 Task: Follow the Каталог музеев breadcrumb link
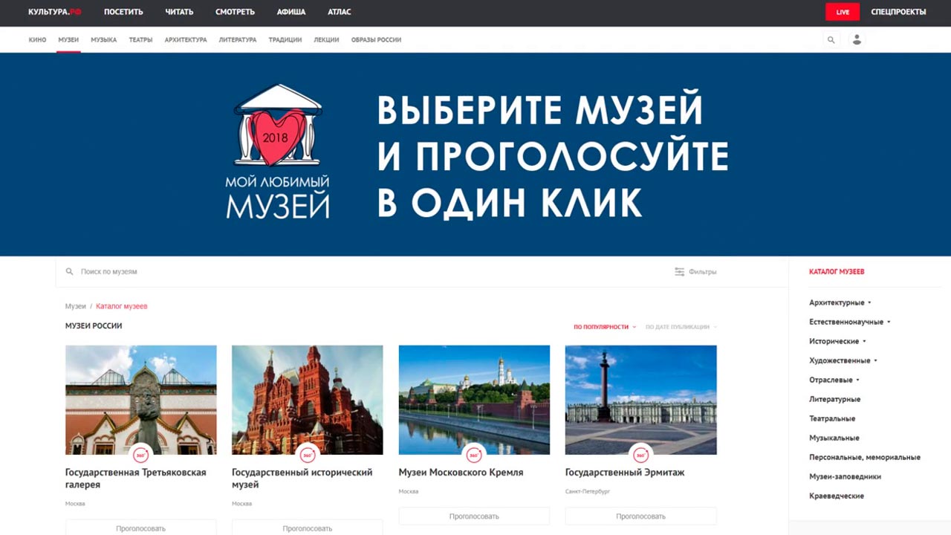tap(122, 306)
